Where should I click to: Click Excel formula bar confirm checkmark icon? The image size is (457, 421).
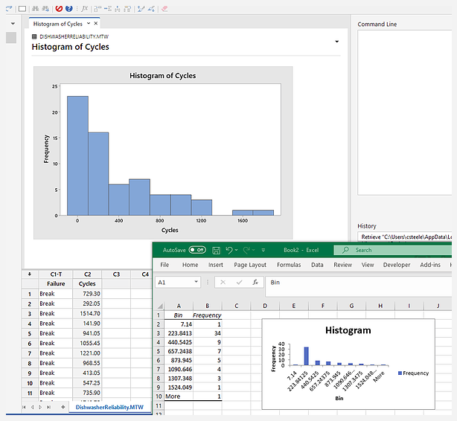(x=239, y=282)
